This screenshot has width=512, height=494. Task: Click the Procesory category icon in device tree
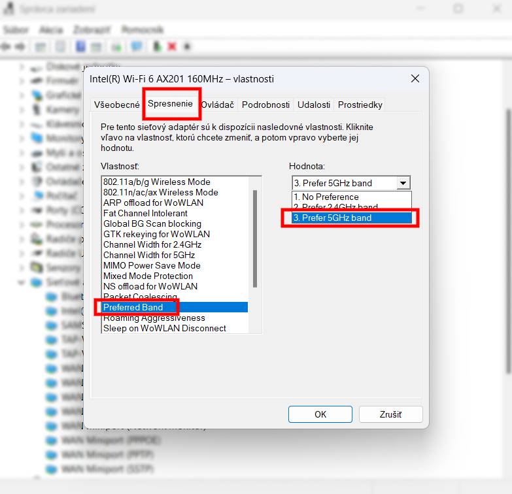pos(36,225)
